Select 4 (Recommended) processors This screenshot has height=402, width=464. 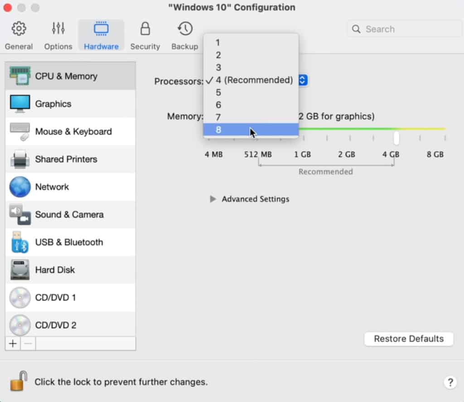[251, 80]
